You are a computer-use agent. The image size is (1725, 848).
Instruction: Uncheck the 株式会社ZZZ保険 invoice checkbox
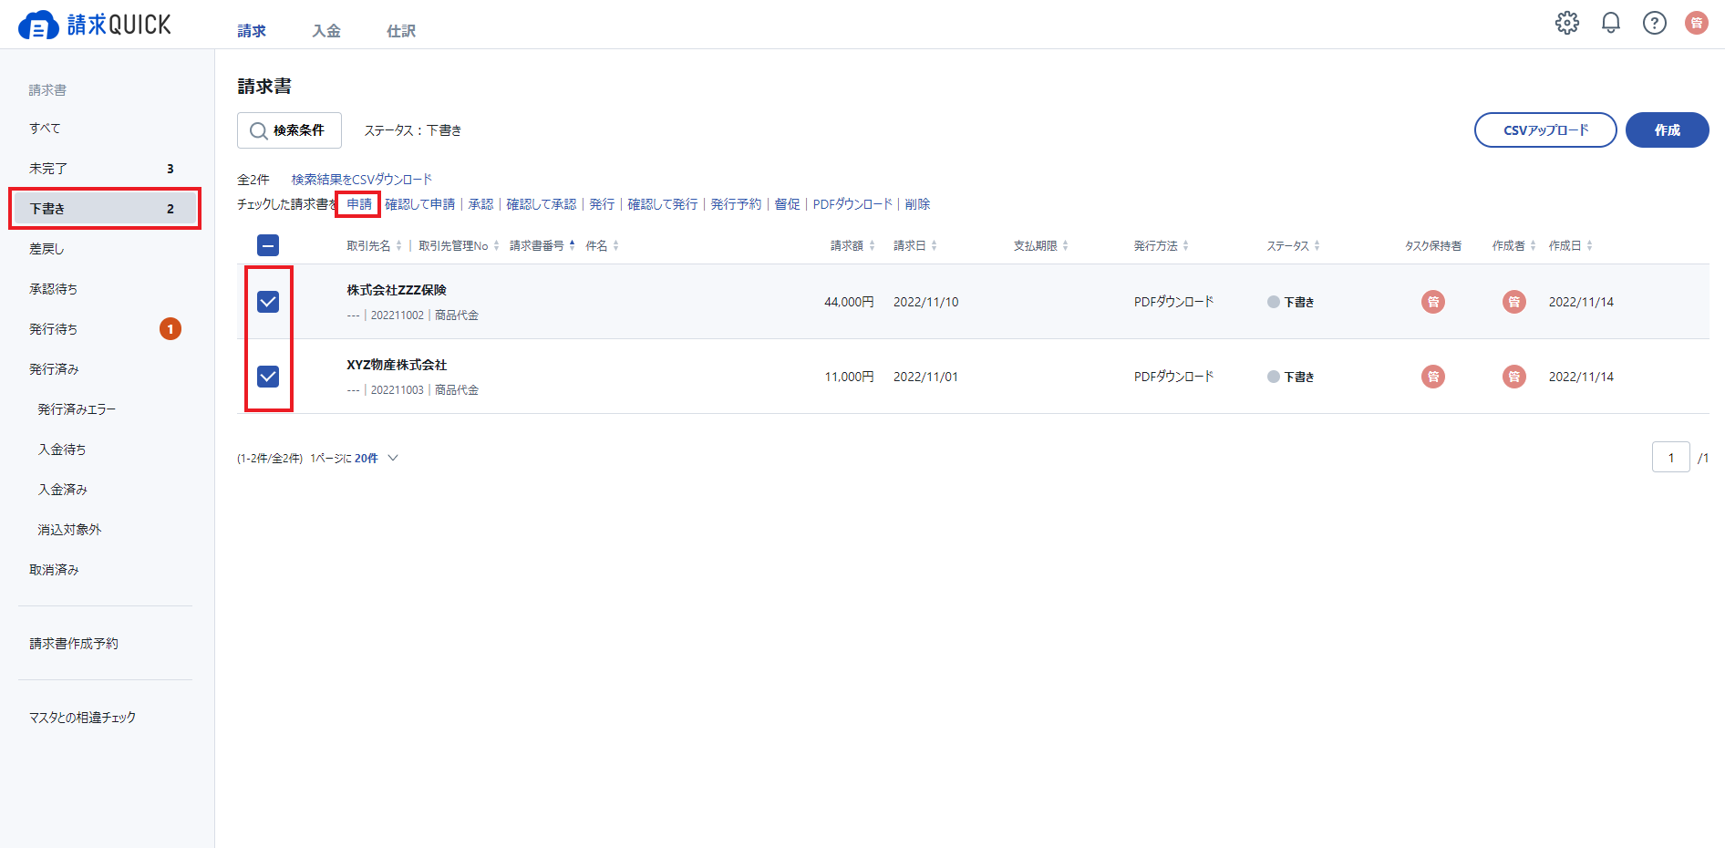coord(268,302)
